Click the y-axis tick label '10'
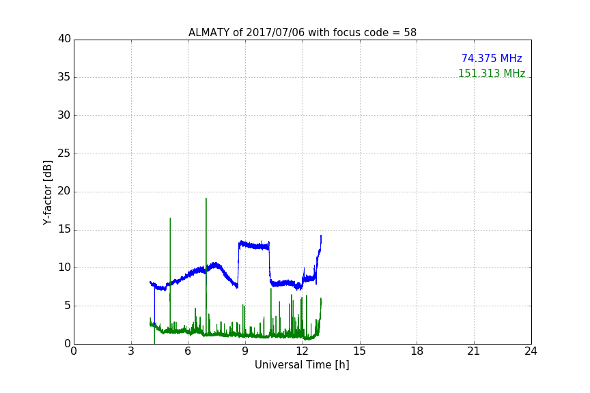Image resolution: width=590 pixels, height=393 pixels. [64, 267]
